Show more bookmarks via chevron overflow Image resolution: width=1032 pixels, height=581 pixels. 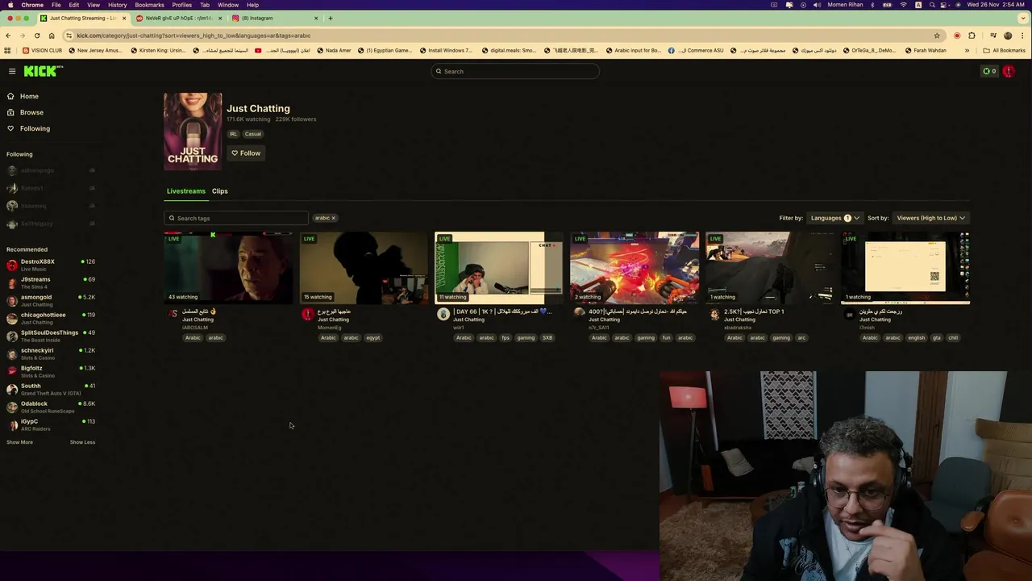click(967, 50)
